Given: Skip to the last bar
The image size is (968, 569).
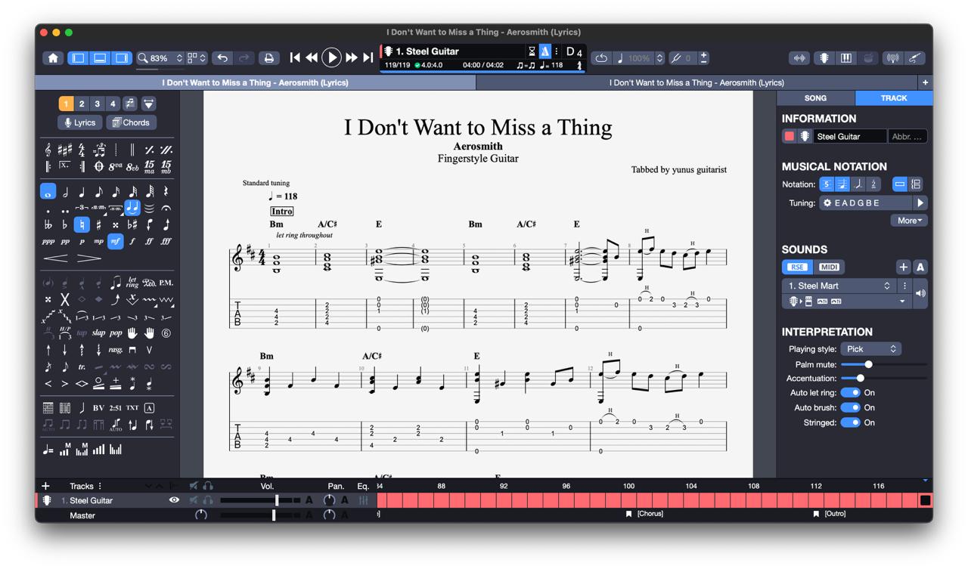Looking at the screenshot, I should pos(368,58).
